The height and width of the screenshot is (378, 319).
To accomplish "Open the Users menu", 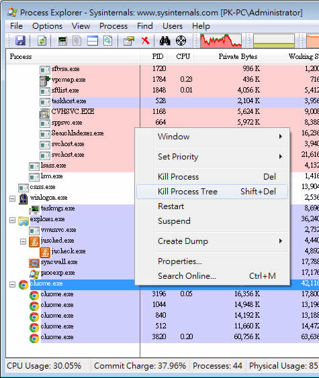I will pos(173,26).
